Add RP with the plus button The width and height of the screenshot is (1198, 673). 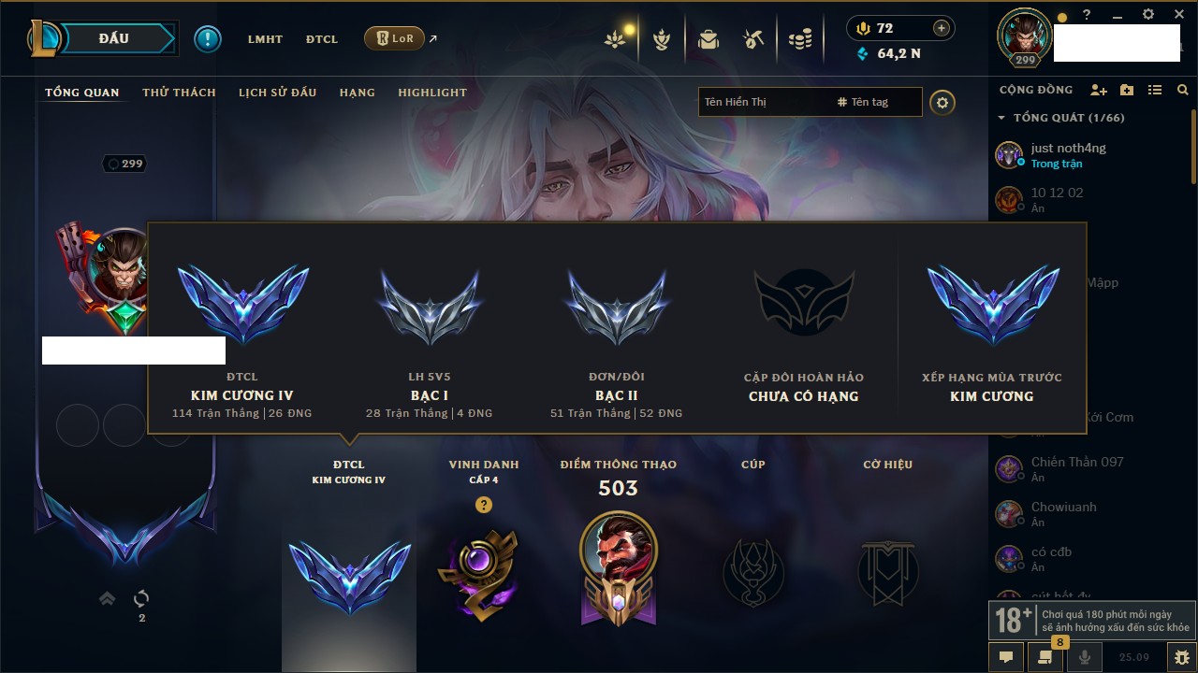[942, 28]
